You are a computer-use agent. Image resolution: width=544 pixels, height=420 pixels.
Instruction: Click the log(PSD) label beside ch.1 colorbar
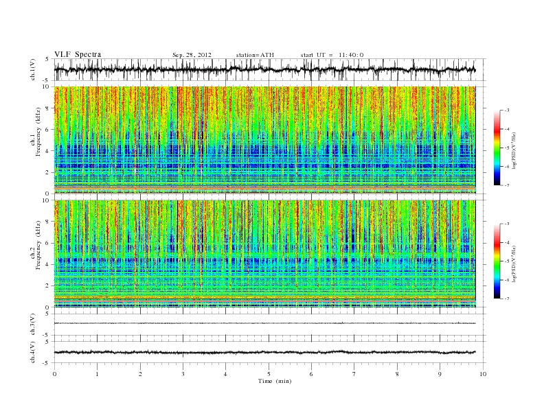[x=514, y=150]
